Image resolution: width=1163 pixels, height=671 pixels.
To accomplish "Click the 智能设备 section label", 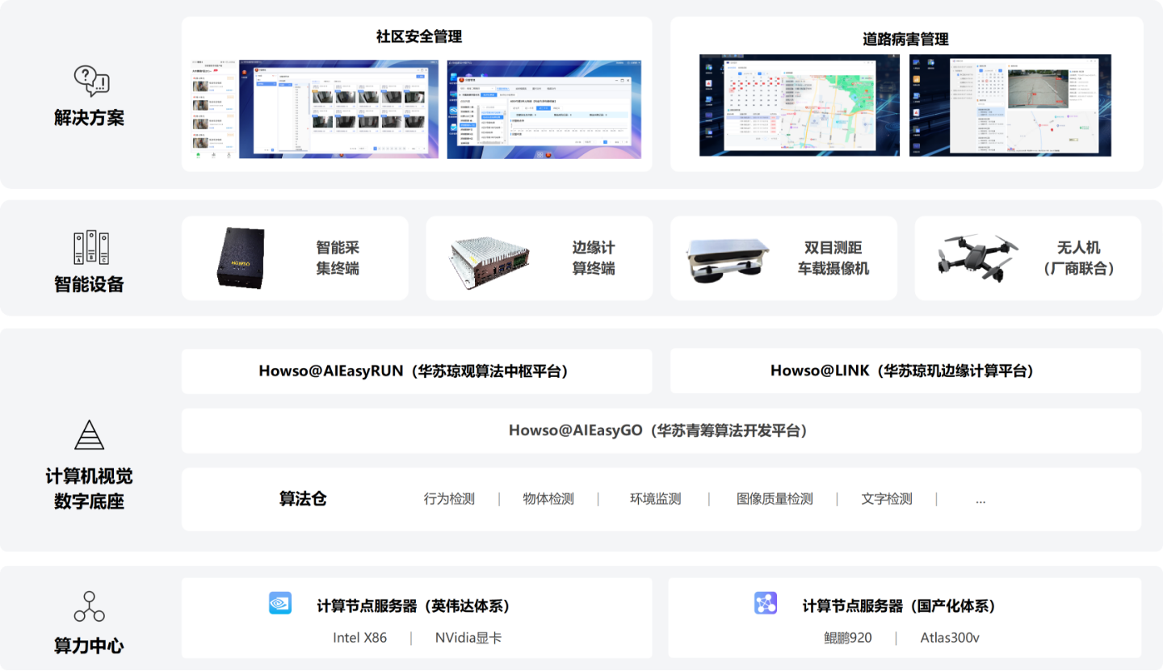I will (x=89, y=284).
